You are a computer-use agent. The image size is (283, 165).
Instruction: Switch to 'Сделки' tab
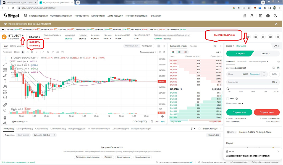coord(193,46)
